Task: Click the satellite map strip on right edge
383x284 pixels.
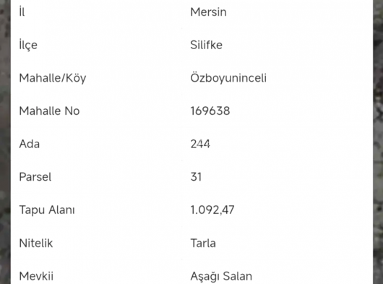Action: [x=378, y=142]
